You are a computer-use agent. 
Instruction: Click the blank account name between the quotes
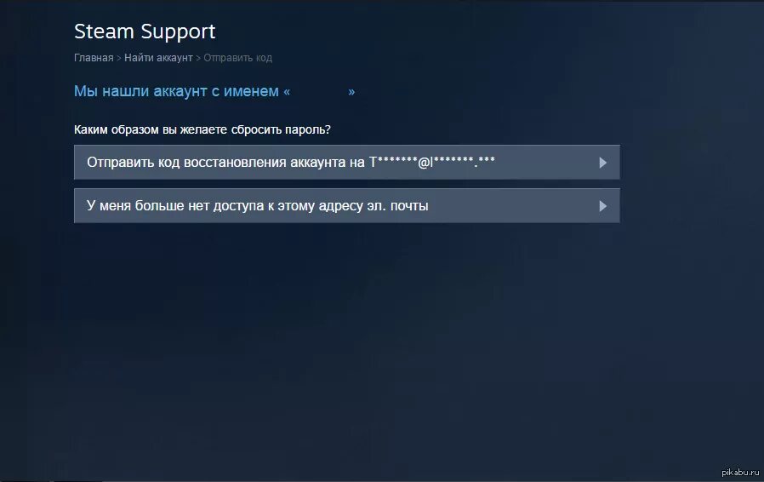point(319,91)
